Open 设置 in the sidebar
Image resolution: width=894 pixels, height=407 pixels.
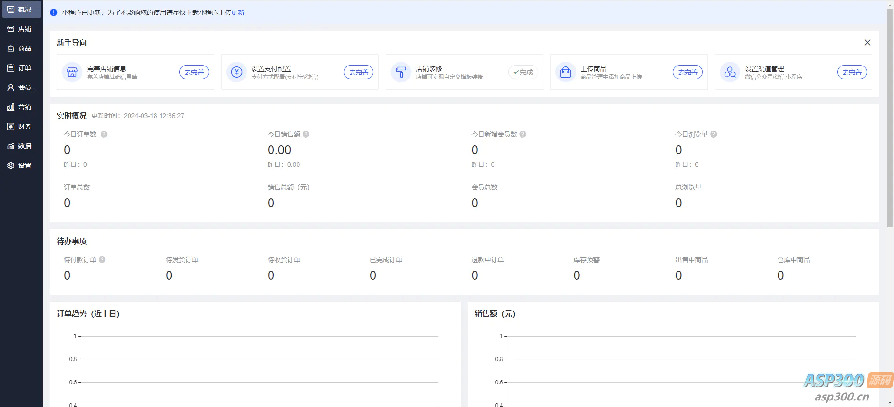(20, 165)
